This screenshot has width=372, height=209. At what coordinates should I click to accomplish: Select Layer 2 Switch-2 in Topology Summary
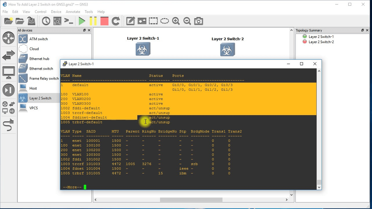321,42
